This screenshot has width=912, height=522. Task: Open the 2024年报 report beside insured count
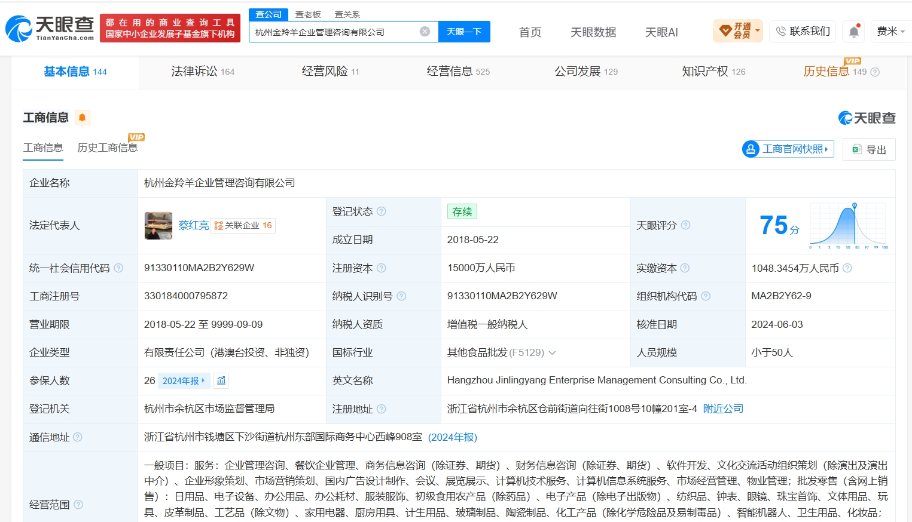pyautogui.click(x=184, y=380)
